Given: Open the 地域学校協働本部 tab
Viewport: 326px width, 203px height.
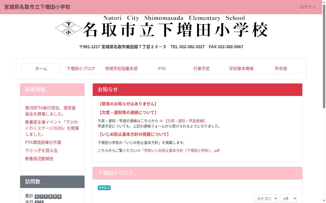Looking at the screenshot, I should [x=121, y=69].
